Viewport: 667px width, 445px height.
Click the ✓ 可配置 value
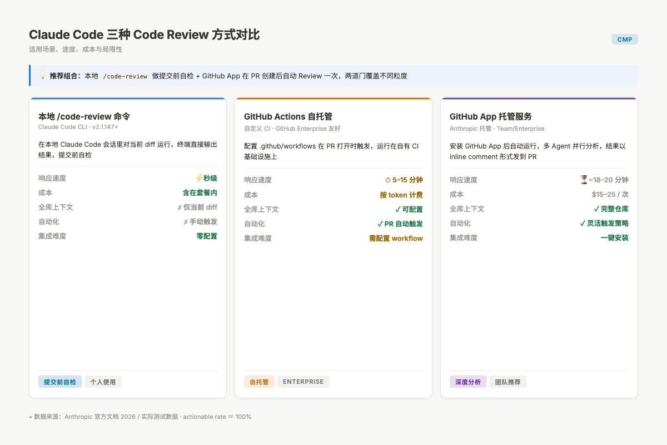coord(409,210)
